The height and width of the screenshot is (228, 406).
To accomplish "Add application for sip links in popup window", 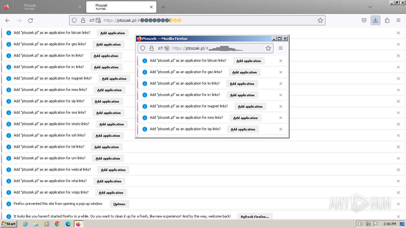I will (243, 129).
